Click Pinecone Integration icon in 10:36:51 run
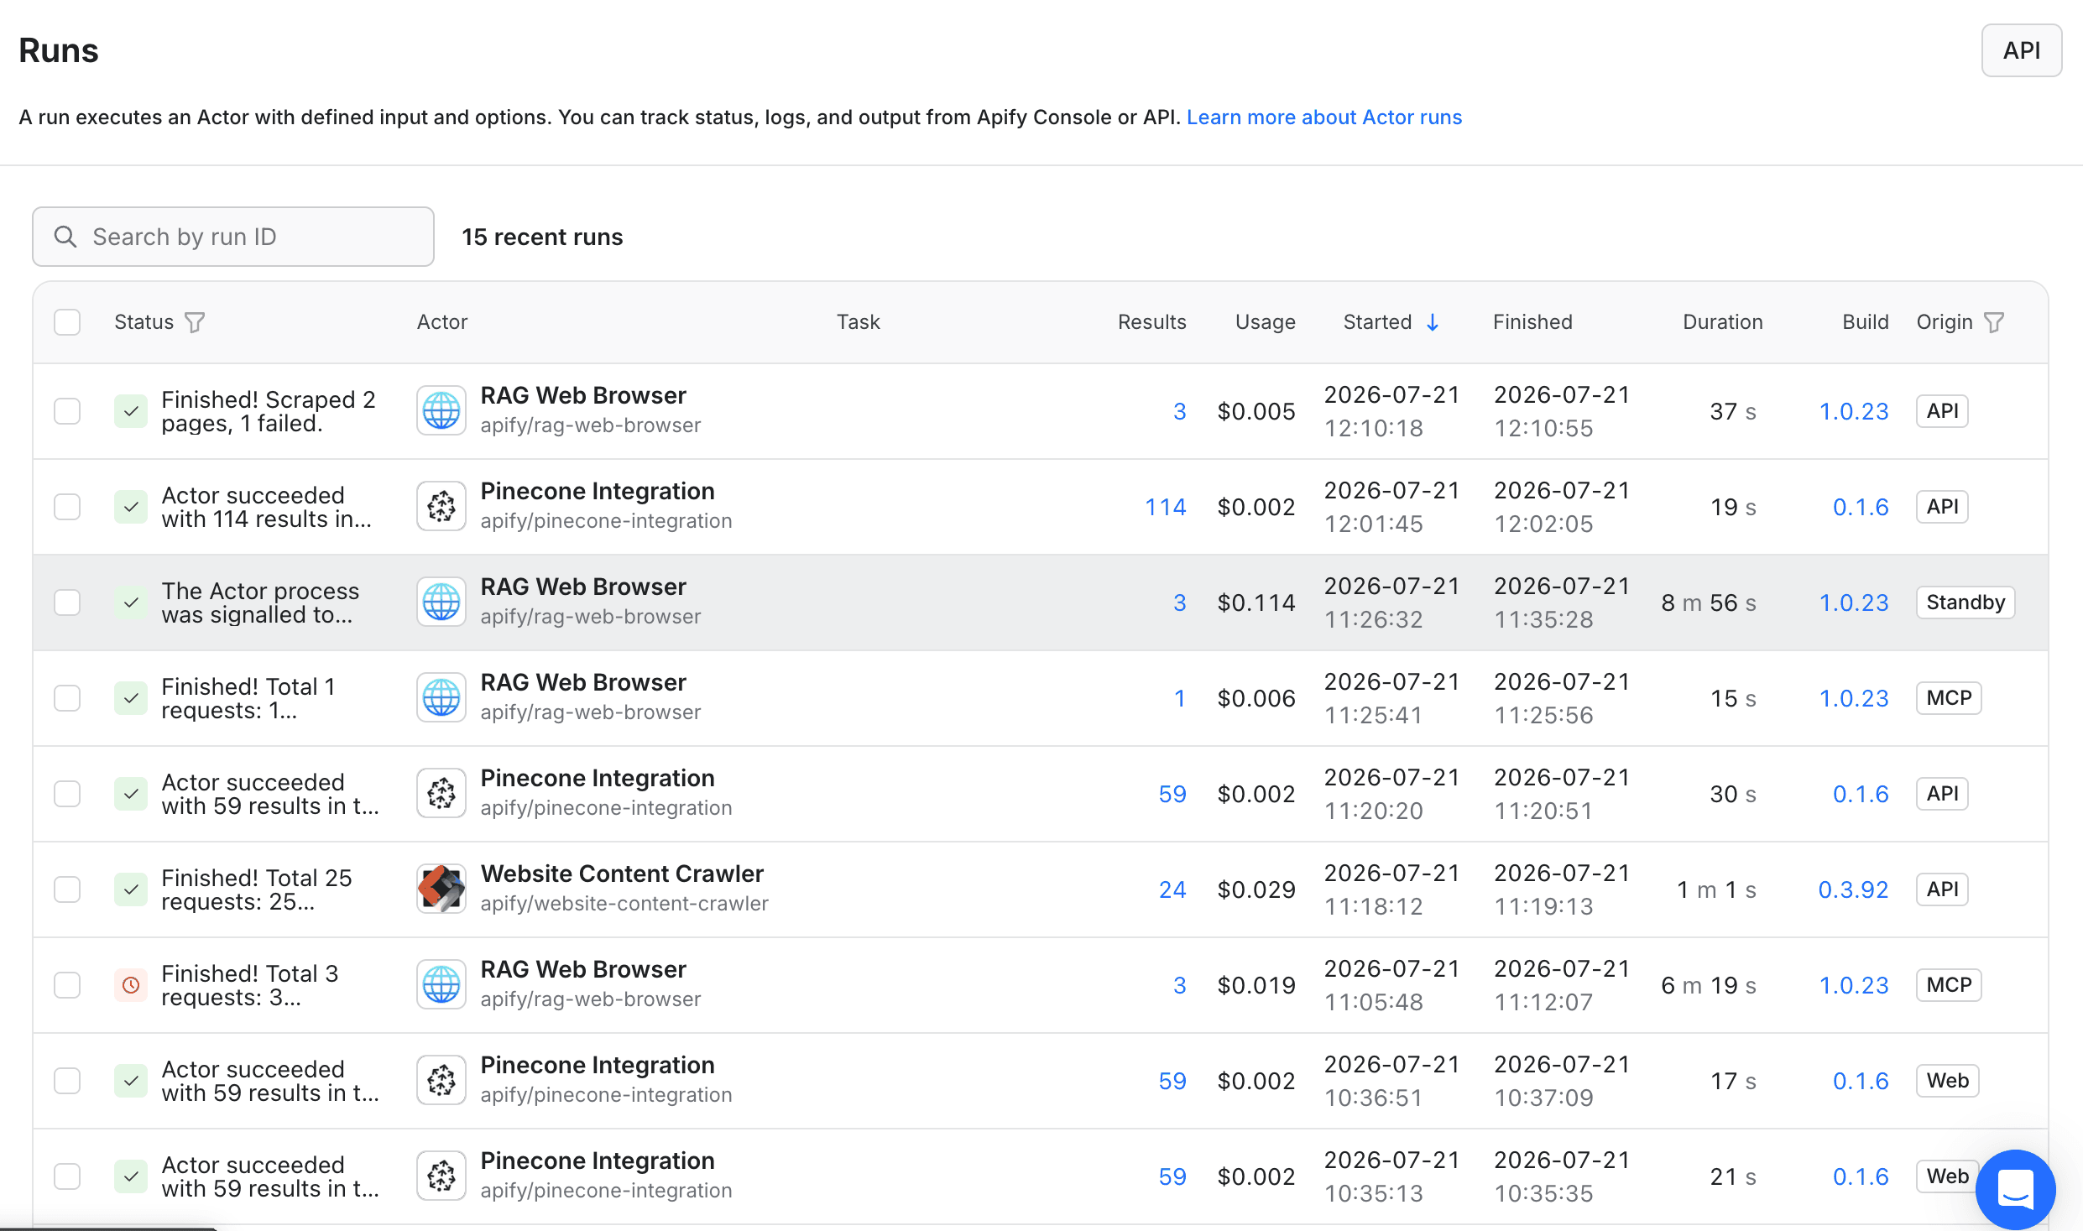2083x1231 pixels. [441, 1081]
